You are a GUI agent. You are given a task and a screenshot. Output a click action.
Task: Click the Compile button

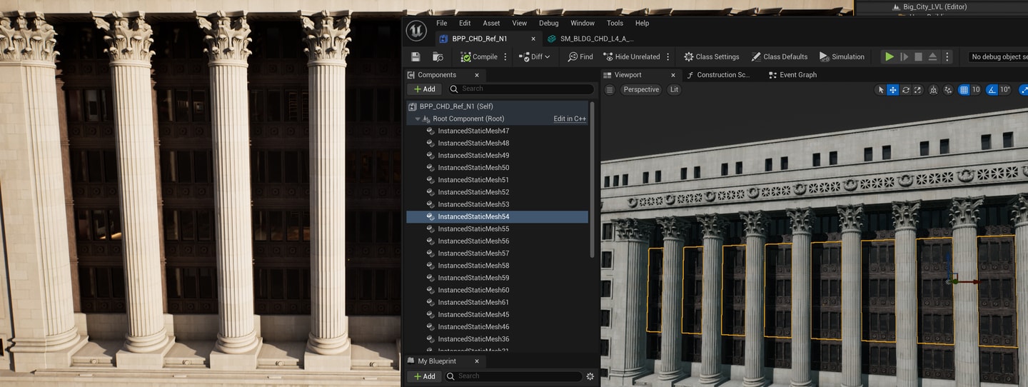479,56
